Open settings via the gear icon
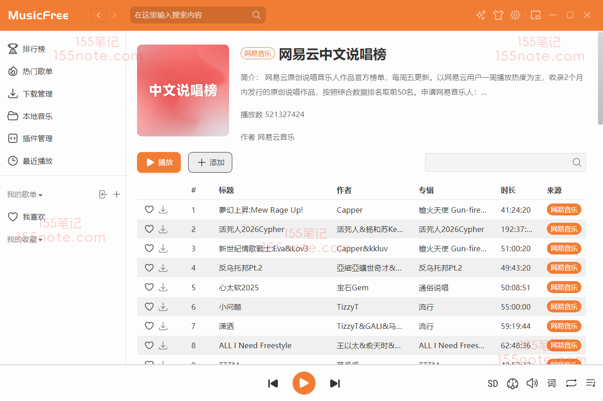 click(x=516, y=15)
